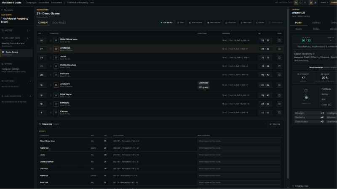
Task: Collapse the Round log panel
Action: pyautogui.click(x=265, y=124)
